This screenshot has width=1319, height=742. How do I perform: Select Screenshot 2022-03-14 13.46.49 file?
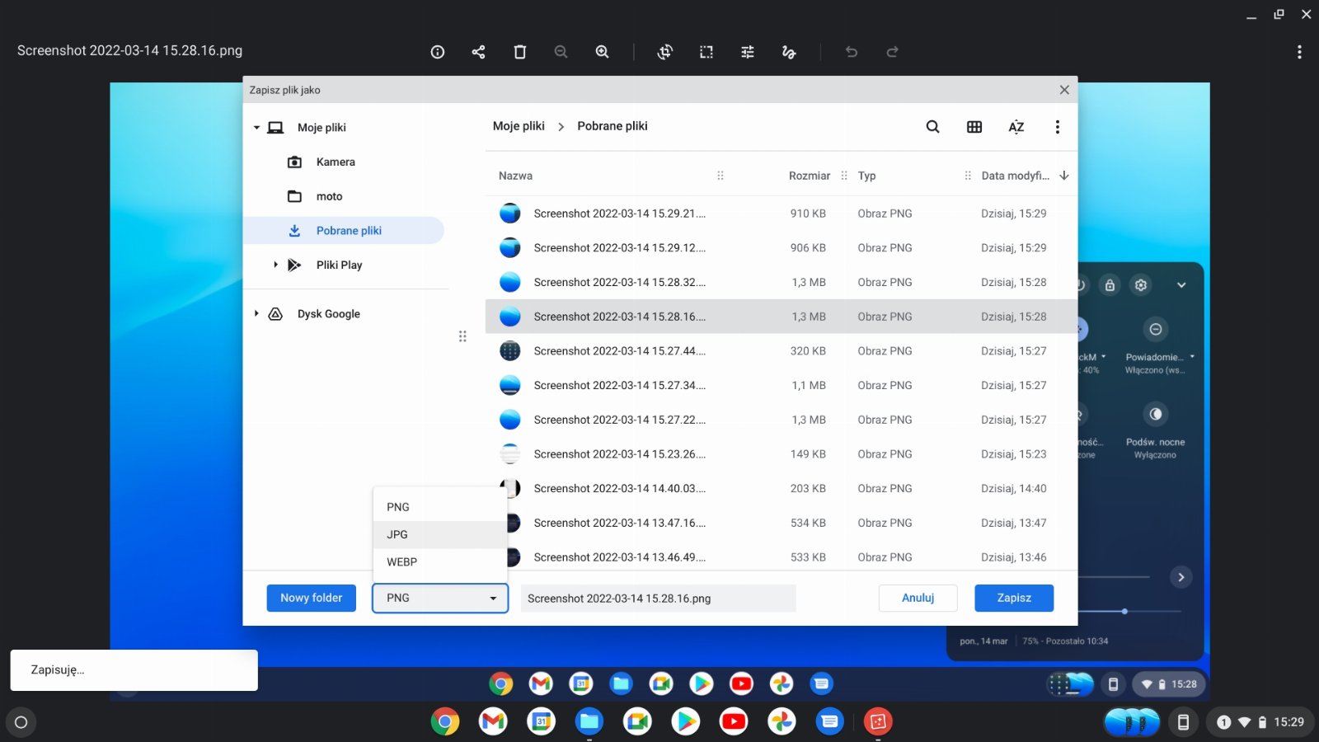[x=781, y=557]
